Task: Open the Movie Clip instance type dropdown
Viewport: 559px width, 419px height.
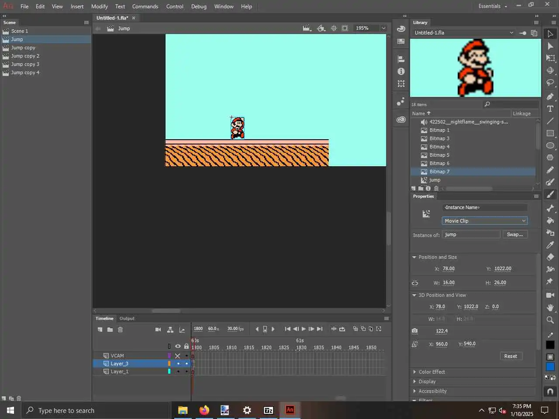Action: 485,221
